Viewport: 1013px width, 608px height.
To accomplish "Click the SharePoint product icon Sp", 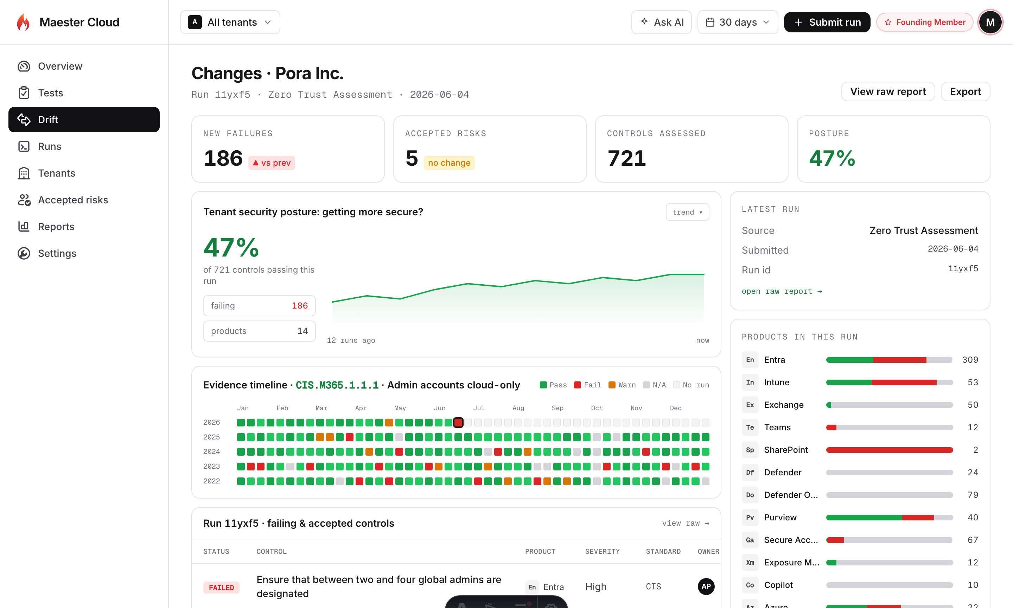I will coord(750,450).
